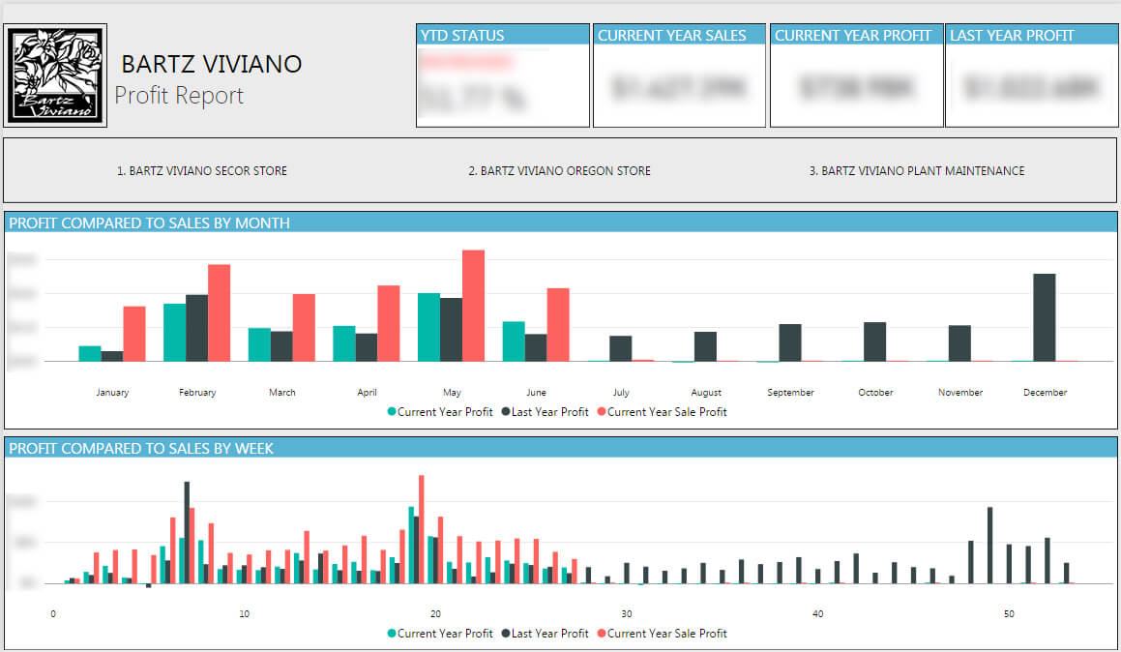The height and width of the screenshot is (652, 1121).
Task: Click red Current Year Sale Profit legend dot in monthly chart
Action: click(x=602, y=412)
